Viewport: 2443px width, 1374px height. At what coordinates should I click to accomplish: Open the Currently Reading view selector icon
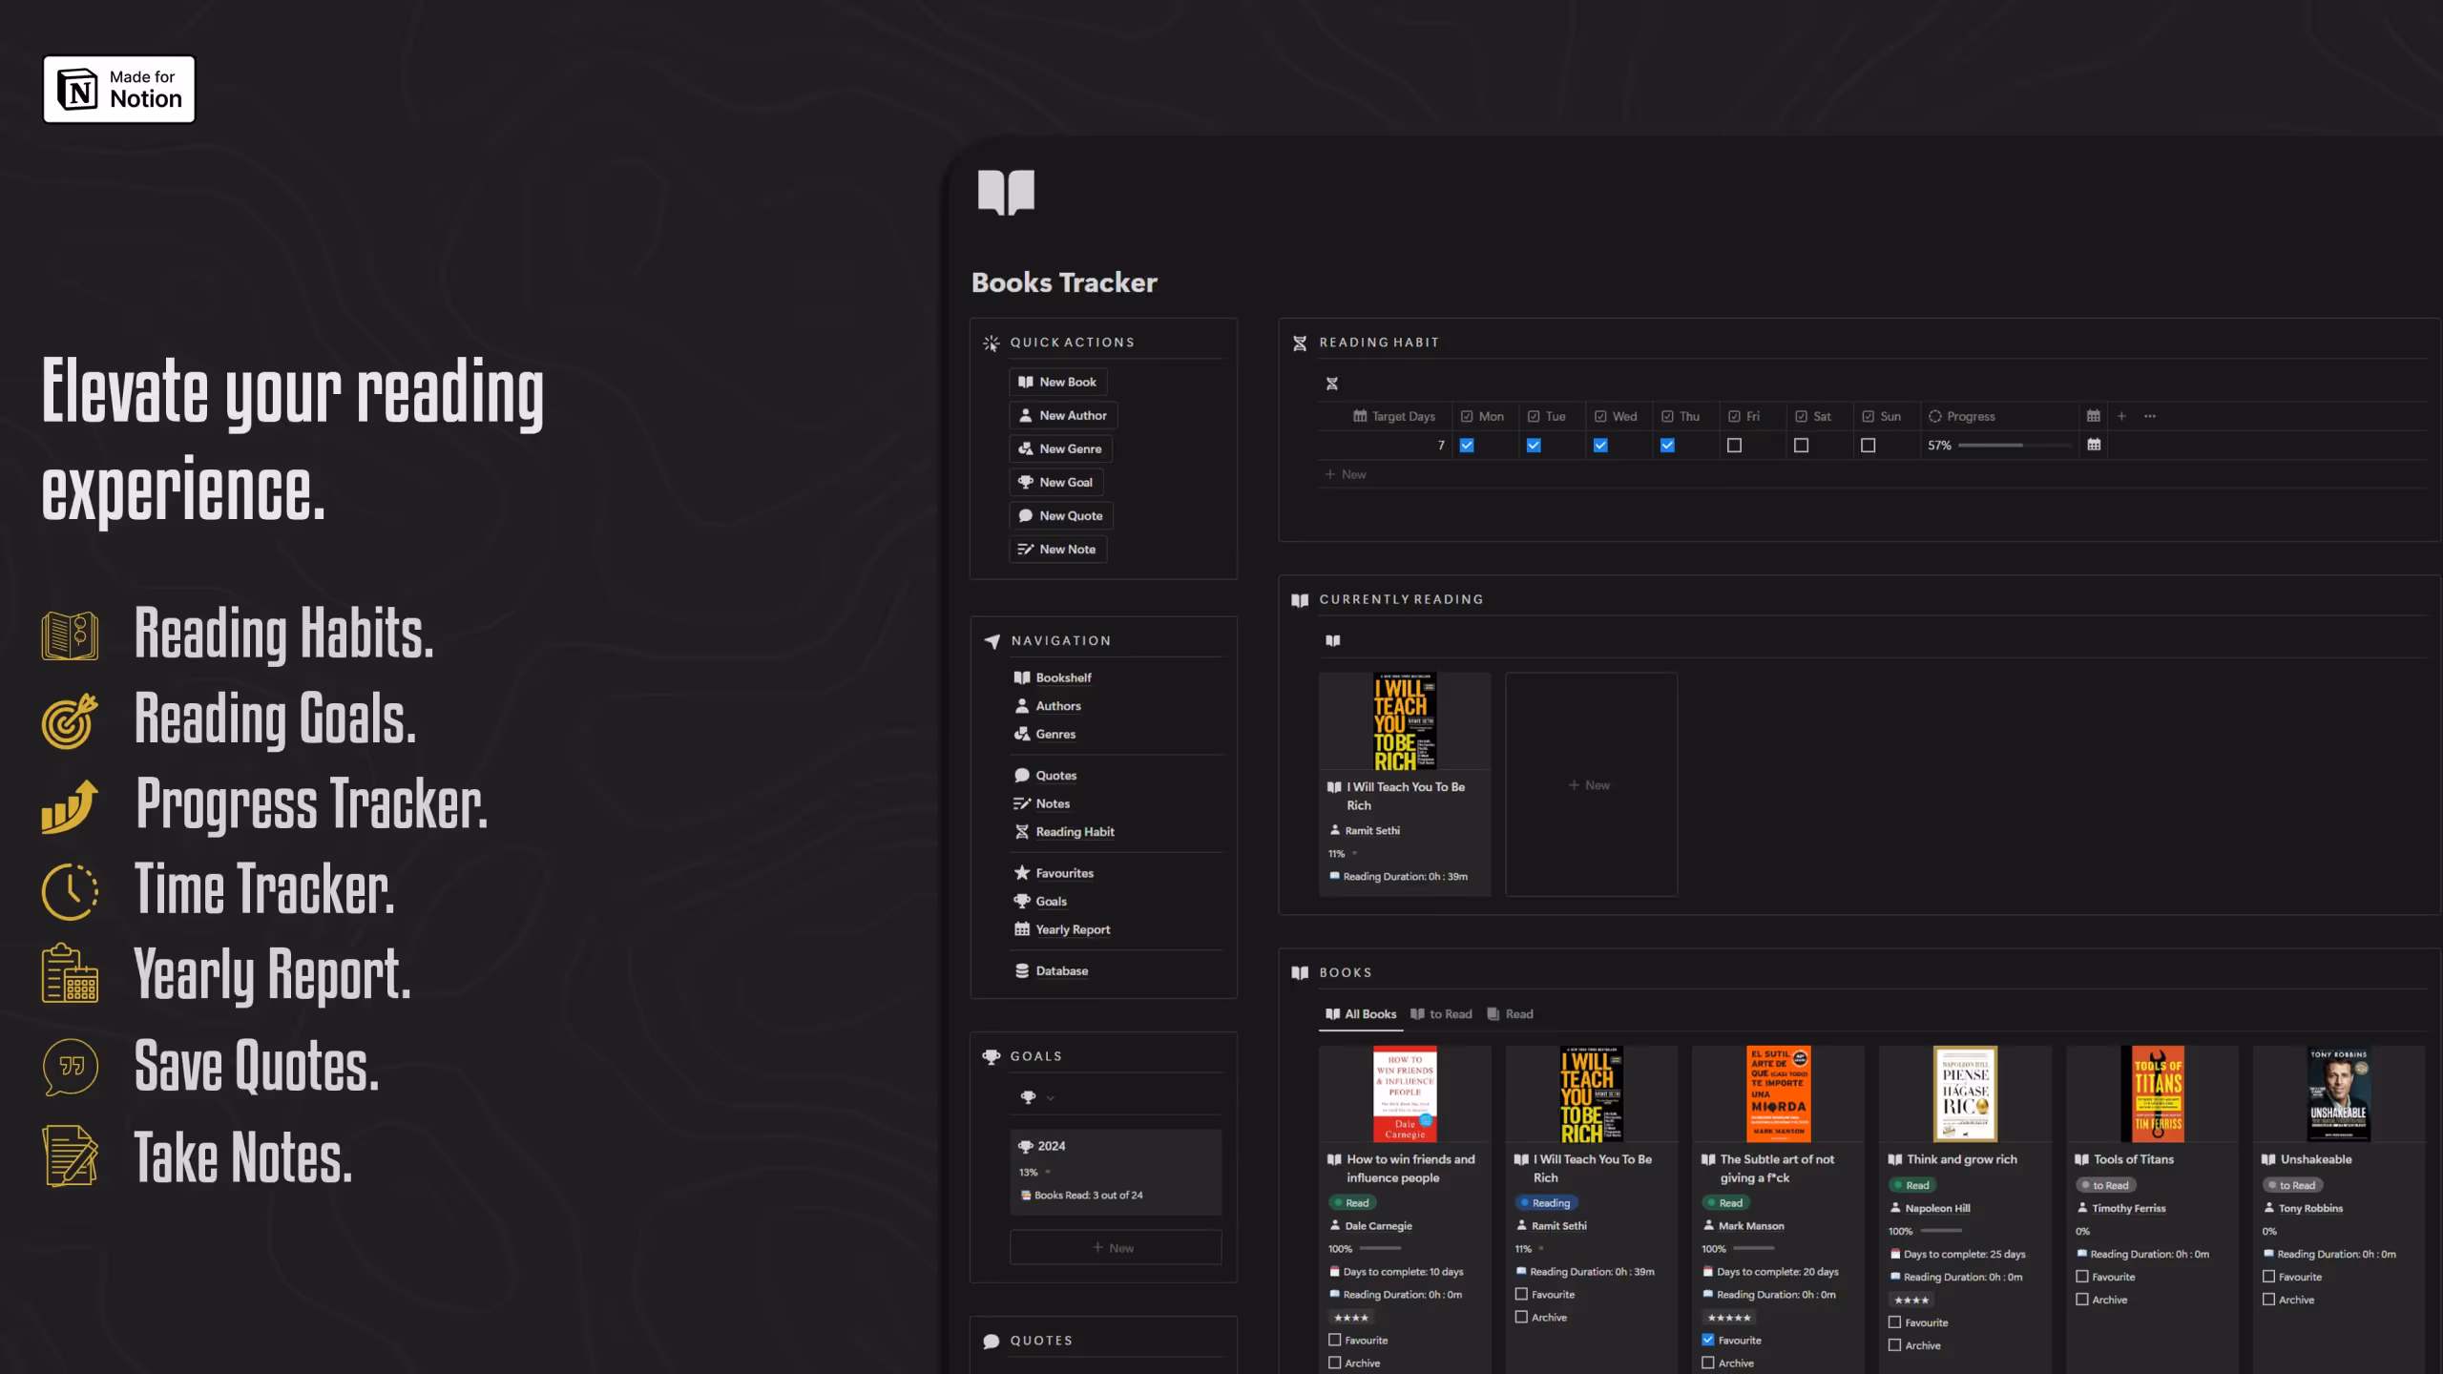click(x=1333, y=640)
